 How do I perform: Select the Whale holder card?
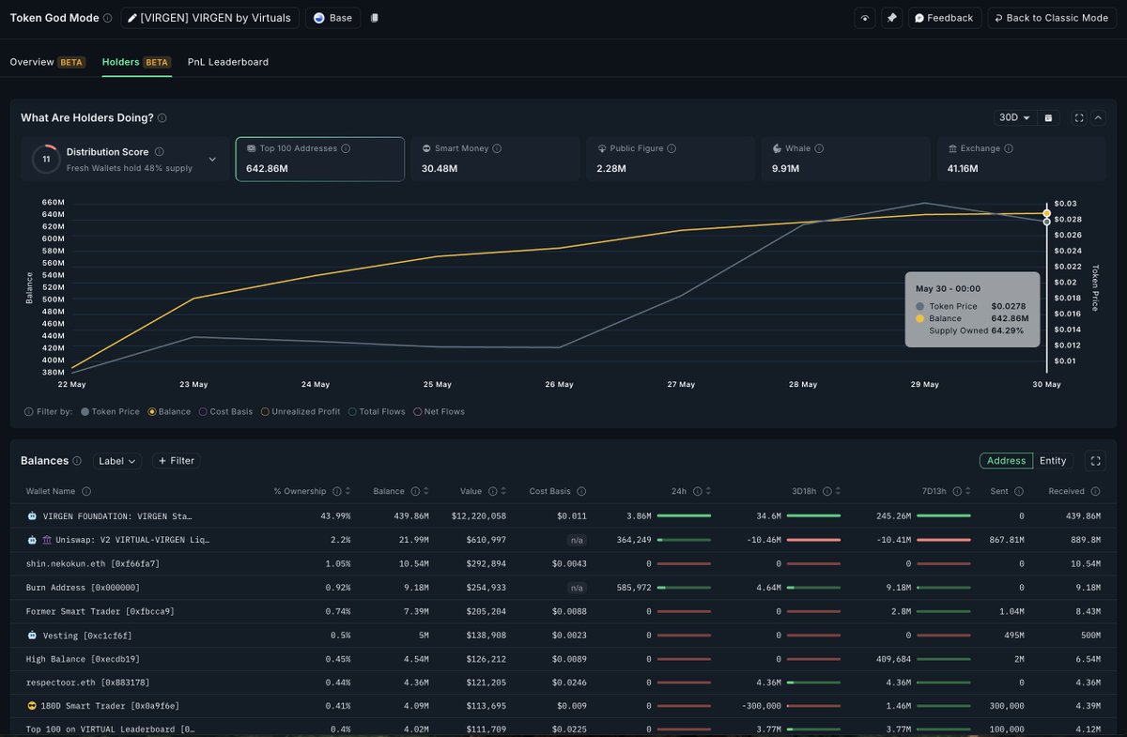coord(845,159)
